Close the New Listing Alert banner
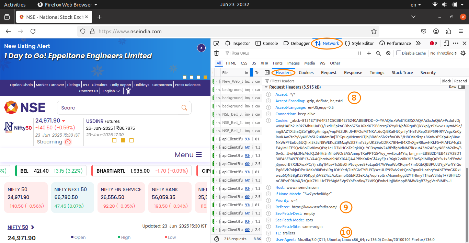 (201, 48)
